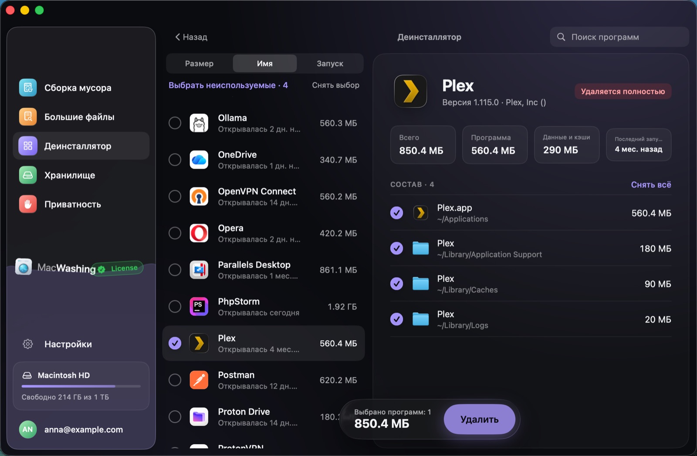The image size is (697, 456).
Task: Sort apps by Размер tab
Action: [199, 64]
